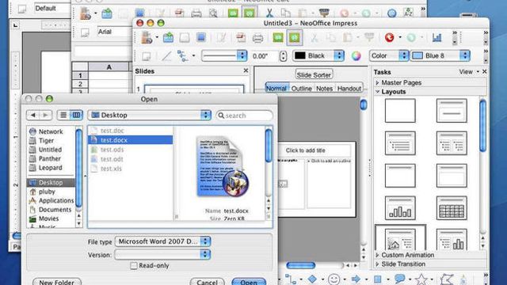The width and height of the screenshot is (507, 285).
Task: Select the diamond Basic Shapes tool
Action: pos(312,279)
